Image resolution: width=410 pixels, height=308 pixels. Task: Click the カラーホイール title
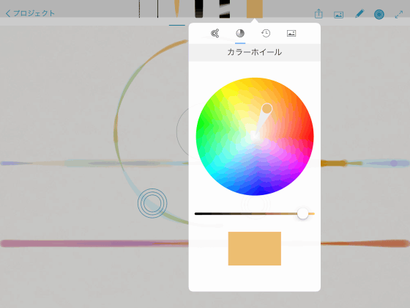[255, 52]
